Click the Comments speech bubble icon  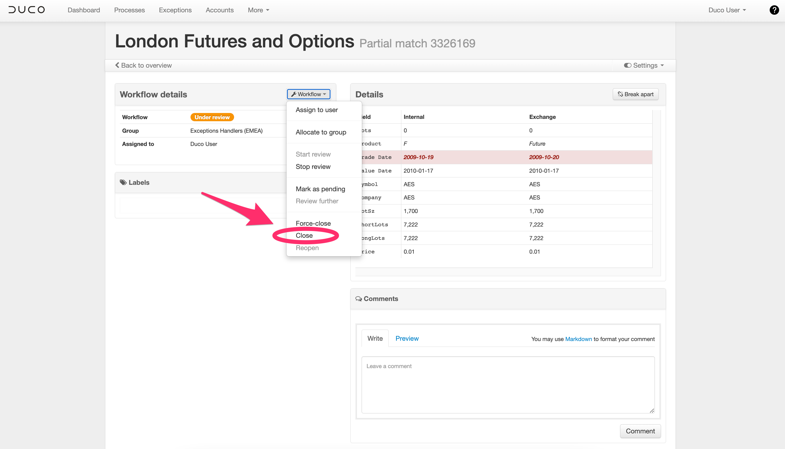[359, 299]
